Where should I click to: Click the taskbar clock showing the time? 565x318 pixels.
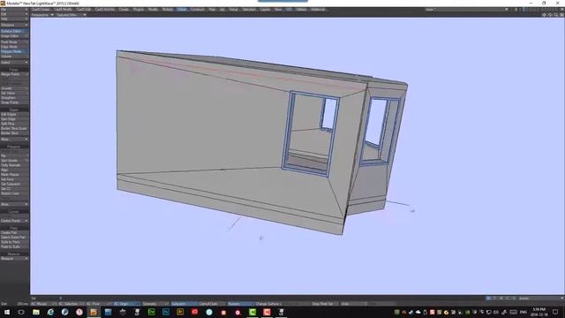pos(539,312)
